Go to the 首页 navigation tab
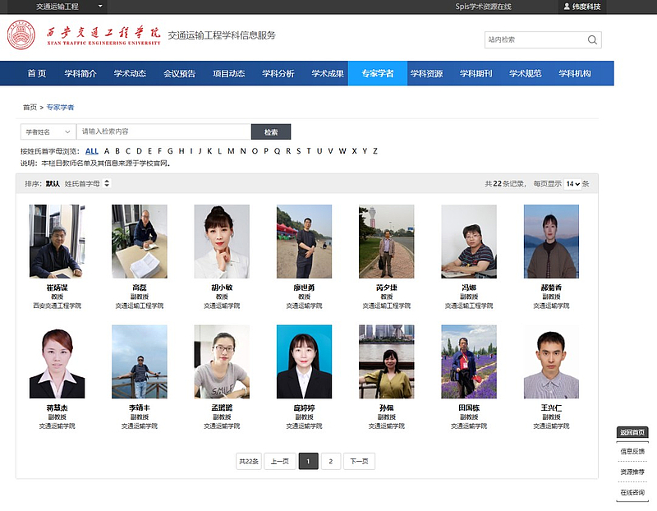The width and height of the screenshot is (657, 511). click(37, 73)
